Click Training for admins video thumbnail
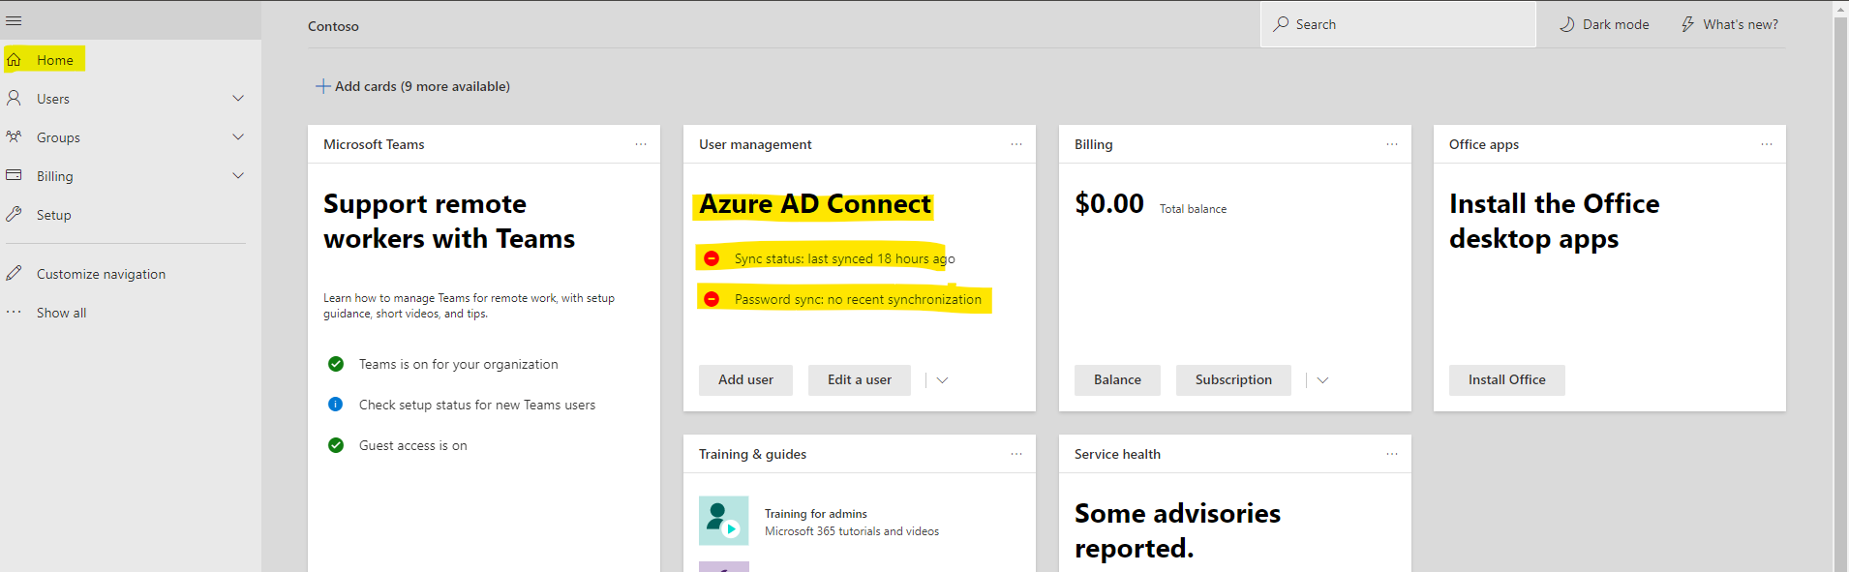This screenshot has width=1849, height=572. pos(724,521)
